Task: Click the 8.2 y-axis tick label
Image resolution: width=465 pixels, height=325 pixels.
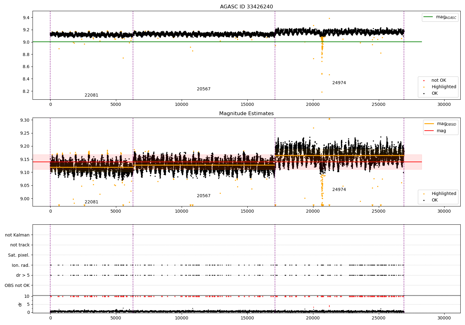Action: [x=26, y=92]
